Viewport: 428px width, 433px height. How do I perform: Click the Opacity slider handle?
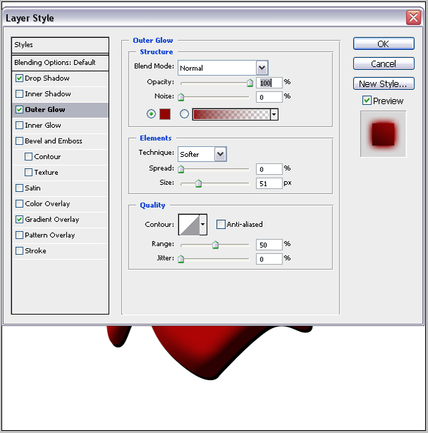pos(250,83)
